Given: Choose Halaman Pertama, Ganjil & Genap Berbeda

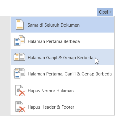Looking at the screenshot, I should (62, 73).
